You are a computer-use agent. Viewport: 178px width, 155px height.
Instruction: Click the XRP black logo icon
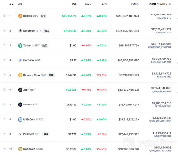click(20, 90)
